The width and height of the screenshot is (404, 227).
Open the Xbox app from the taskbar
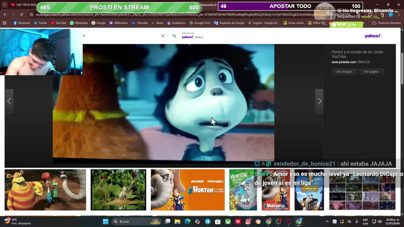tap(228, 221)
